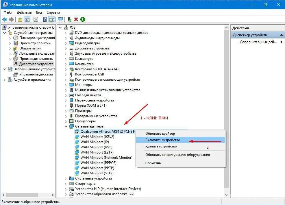Collapse the Сетевые адаптеры node
This screenshot has width=285, height=205.
(66, 126)
